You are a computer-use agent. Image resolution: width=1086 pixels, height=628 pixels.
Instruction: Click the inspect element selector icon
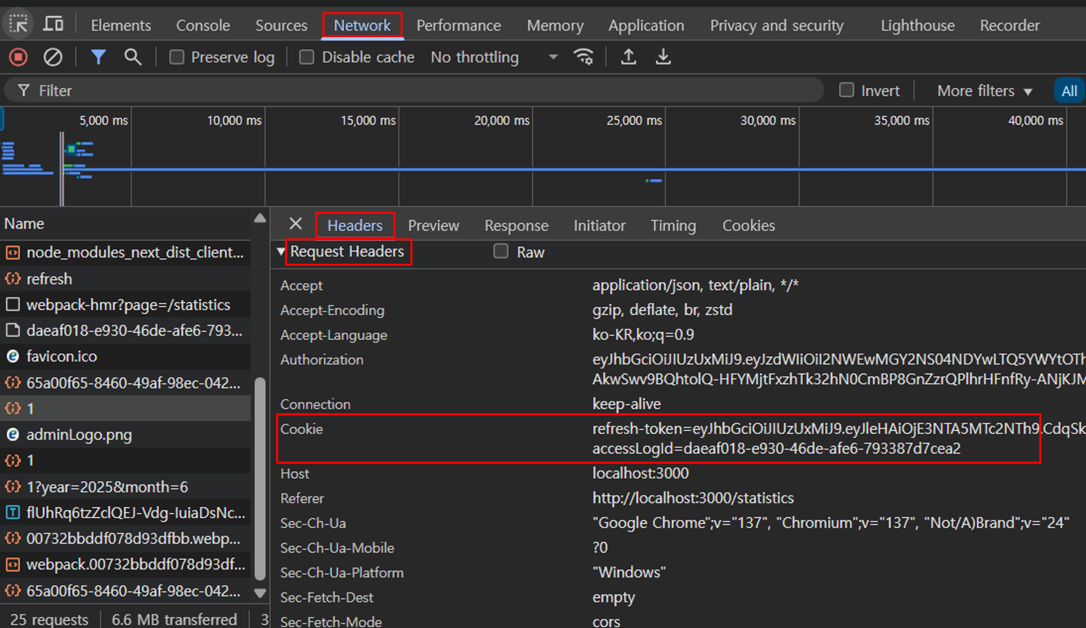tap(18, 24)
